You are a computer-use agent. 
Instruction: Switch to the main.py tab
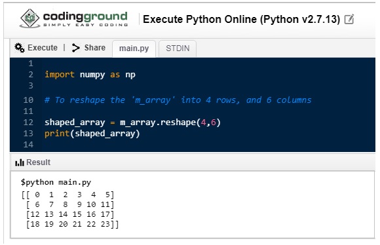(134, 48)
